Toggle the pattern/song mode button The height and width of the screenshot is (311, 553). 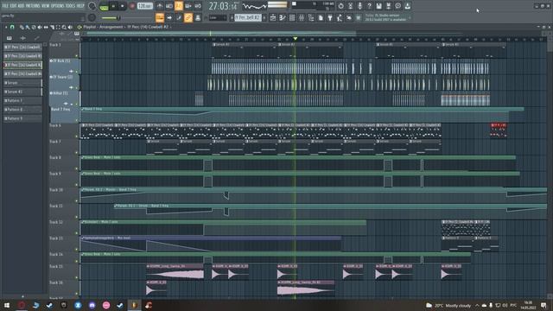(104, 6)
